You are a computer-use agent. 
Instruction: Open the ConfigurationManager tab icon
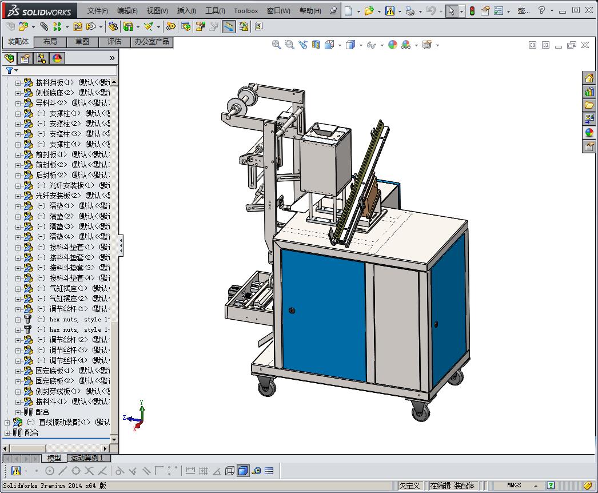41,58
